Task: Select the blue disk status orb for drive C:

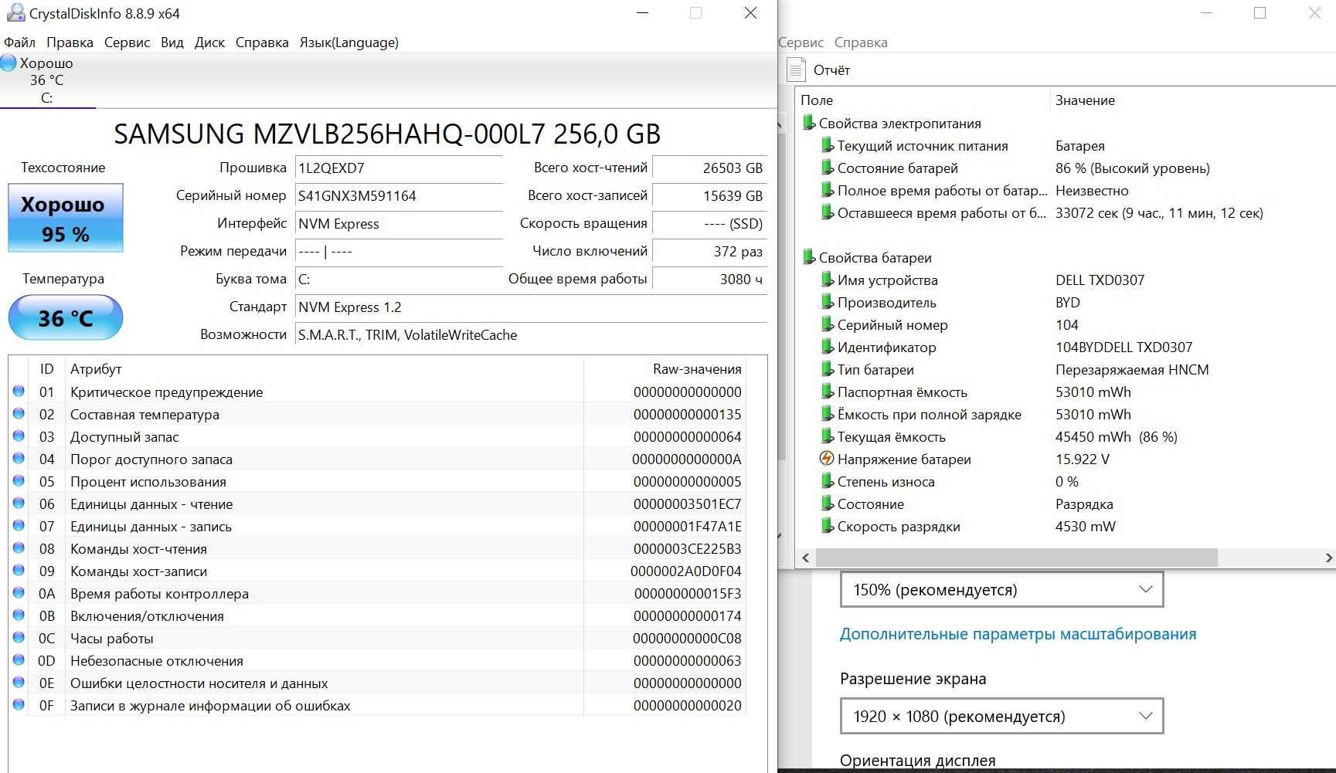Action: tap(8, 63)
